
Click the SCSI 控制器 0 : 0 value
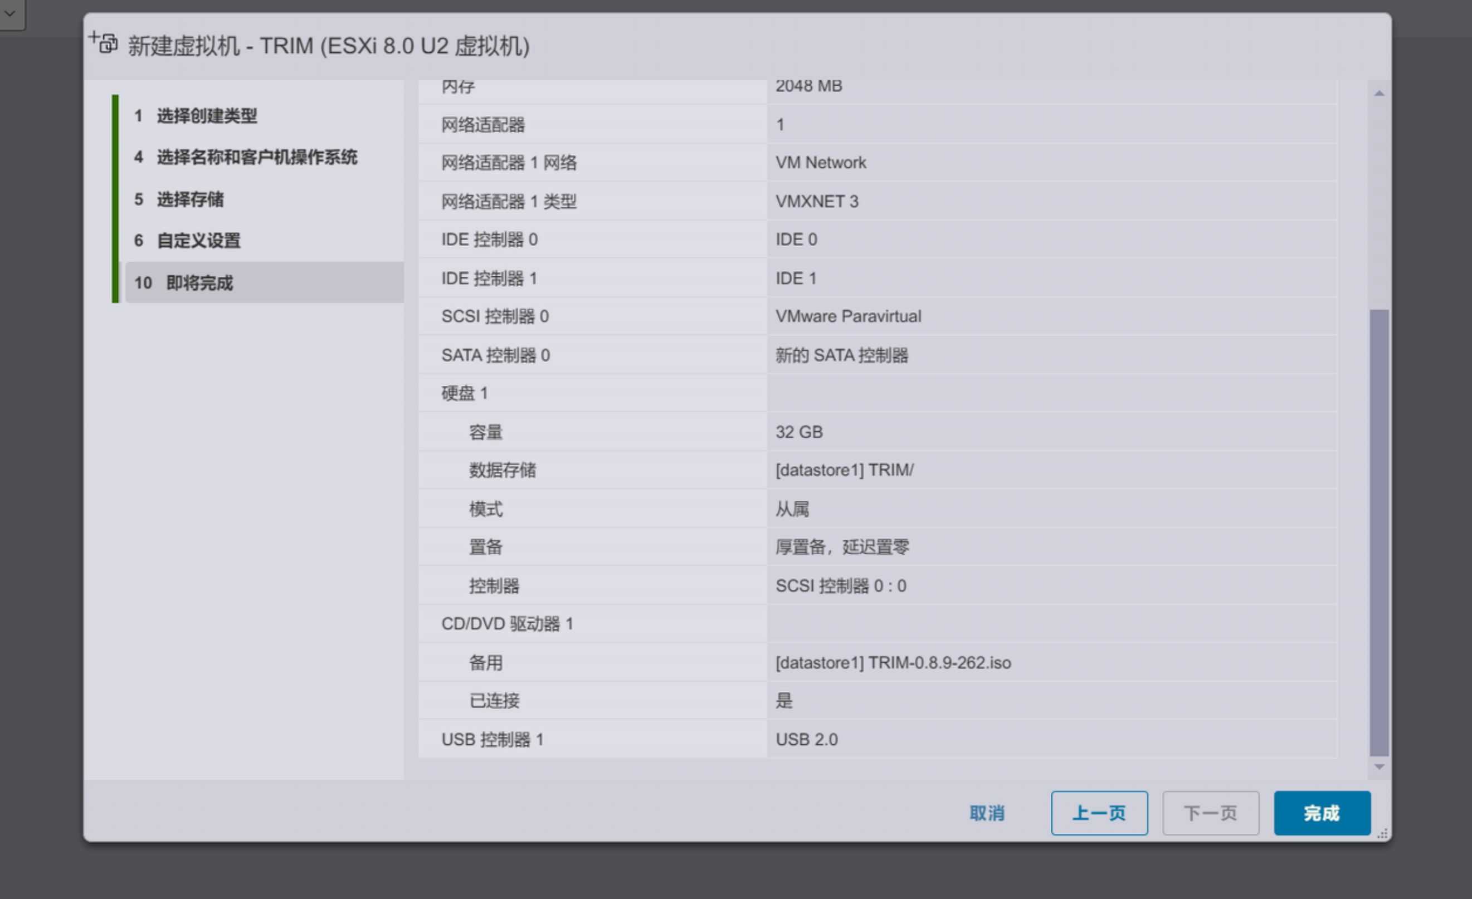841,585
